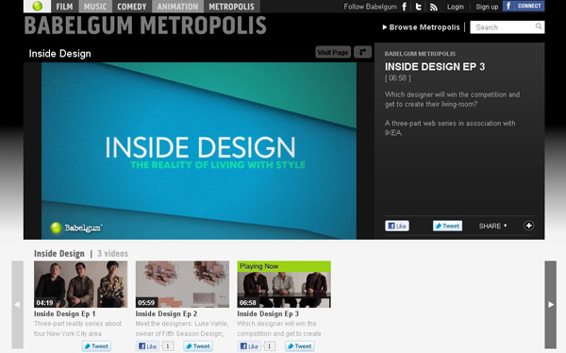Image resolution: width=566 pixels, height=353 pixels.
Task: Click the search magnifier icon
Action: tap(539, 26)
